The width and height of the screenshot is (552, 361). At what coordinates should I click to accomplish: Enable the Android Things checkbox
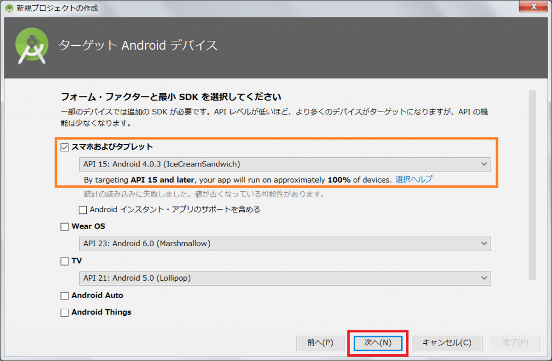point(65,312)
